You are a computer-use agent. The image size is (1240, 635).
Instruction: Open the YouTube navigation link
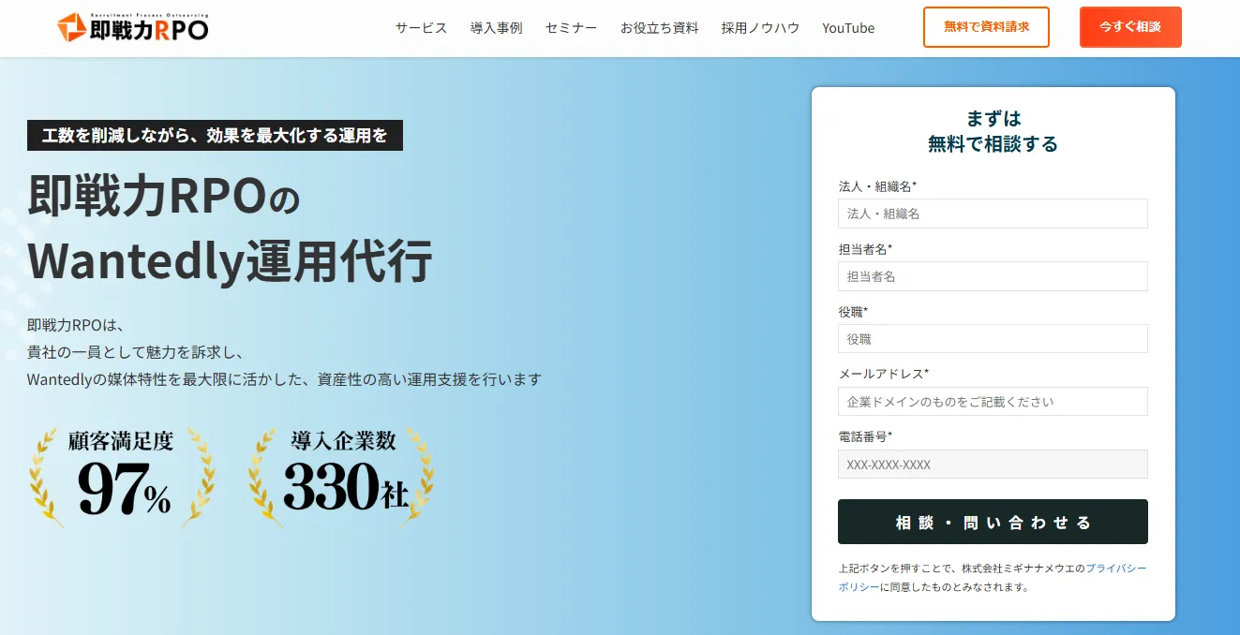(x=848, y=28)
